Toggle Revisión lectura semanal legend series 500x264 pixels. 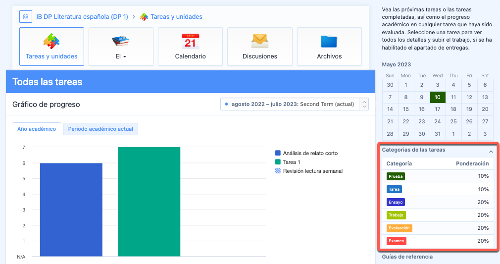tap(312, 171)
